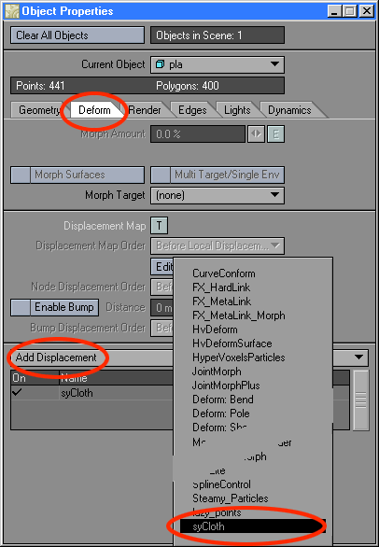This screenshot has height=547, width=379.
Task: Click the Morph Amount slider arrows button
Action: click(256, 134)
